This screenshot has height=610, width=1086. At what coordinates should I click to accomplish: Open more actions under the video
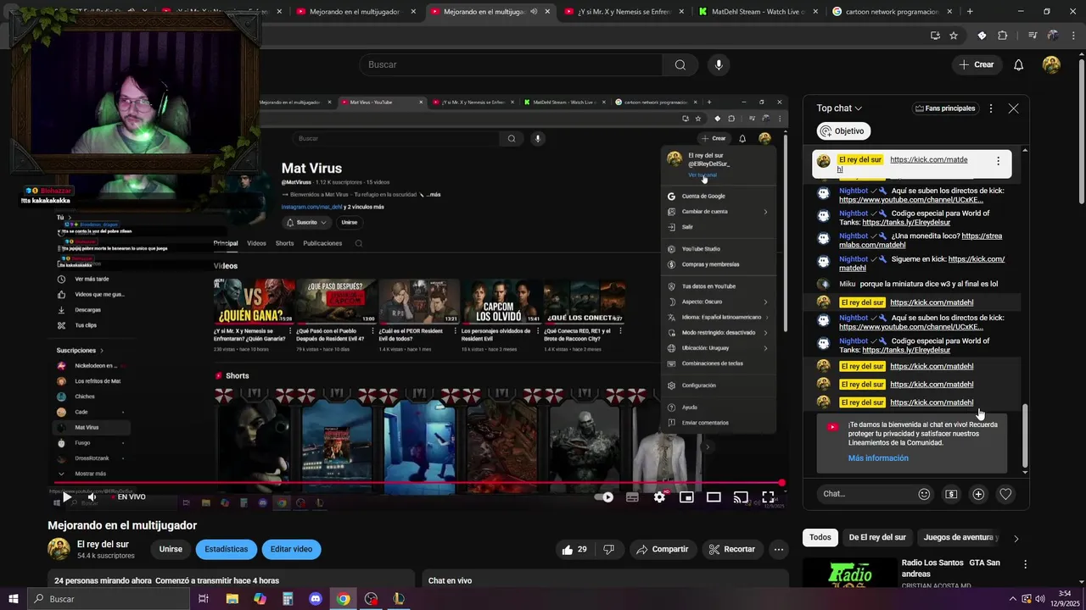778,549
